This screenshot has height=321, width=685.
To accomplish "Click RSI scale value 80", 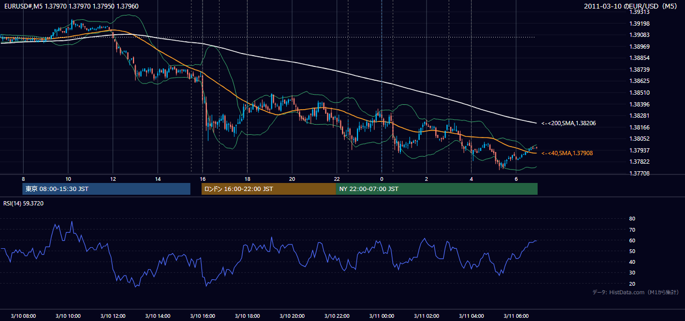I will click(632, 219).
